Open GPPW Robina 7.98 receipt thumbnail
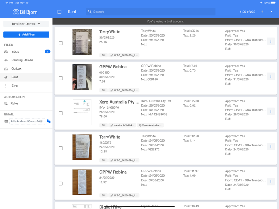The width and height of the screenshot is (279, 209). coord(82,77)
